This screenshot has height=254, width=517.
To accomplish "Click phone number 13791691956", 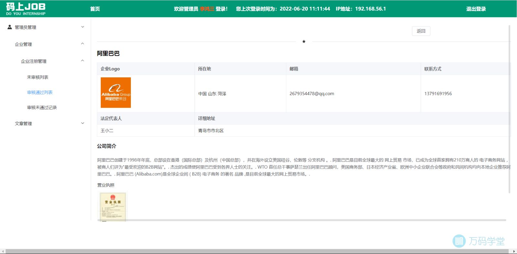I will [438, 94].
